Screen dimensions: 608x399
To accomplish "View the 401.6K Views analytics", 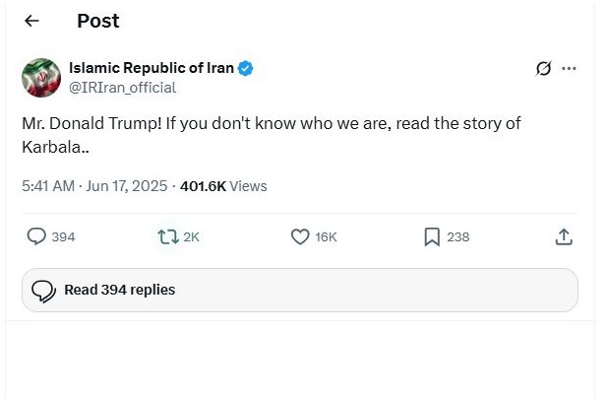I will click(x=223, y=185).
